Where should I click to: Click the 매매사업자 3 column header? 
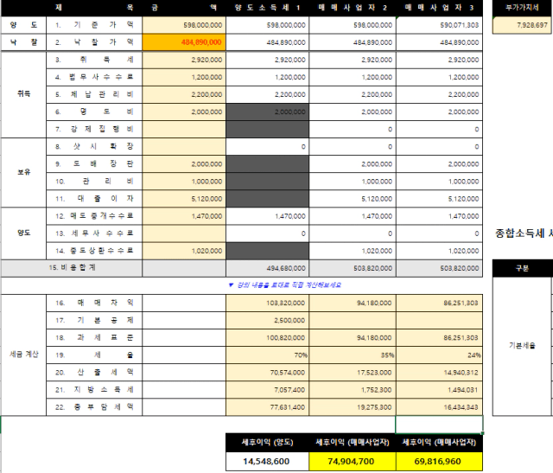pyautogui.click(x=440, y=8)
